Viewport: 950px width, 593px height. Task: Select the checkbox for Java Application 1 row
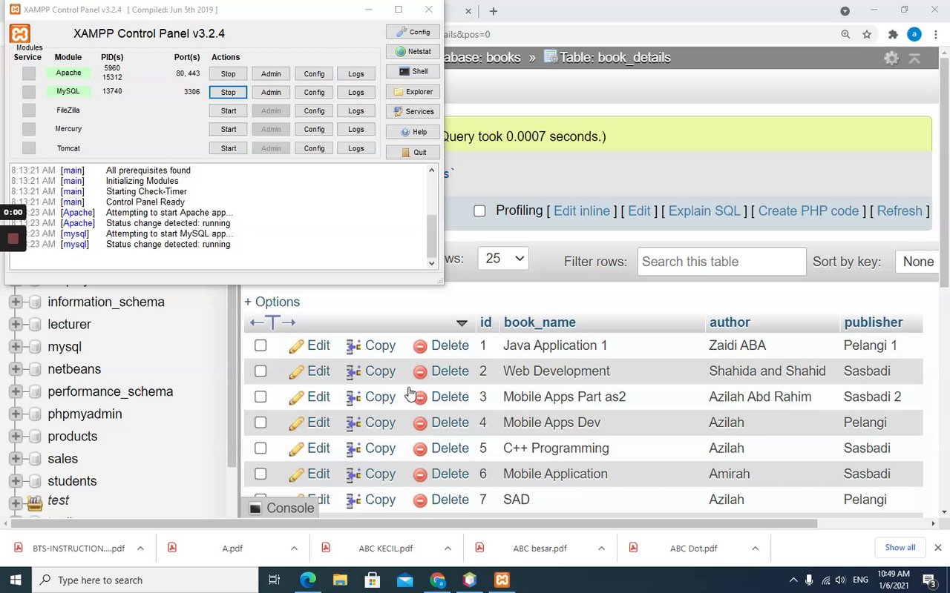261,345
